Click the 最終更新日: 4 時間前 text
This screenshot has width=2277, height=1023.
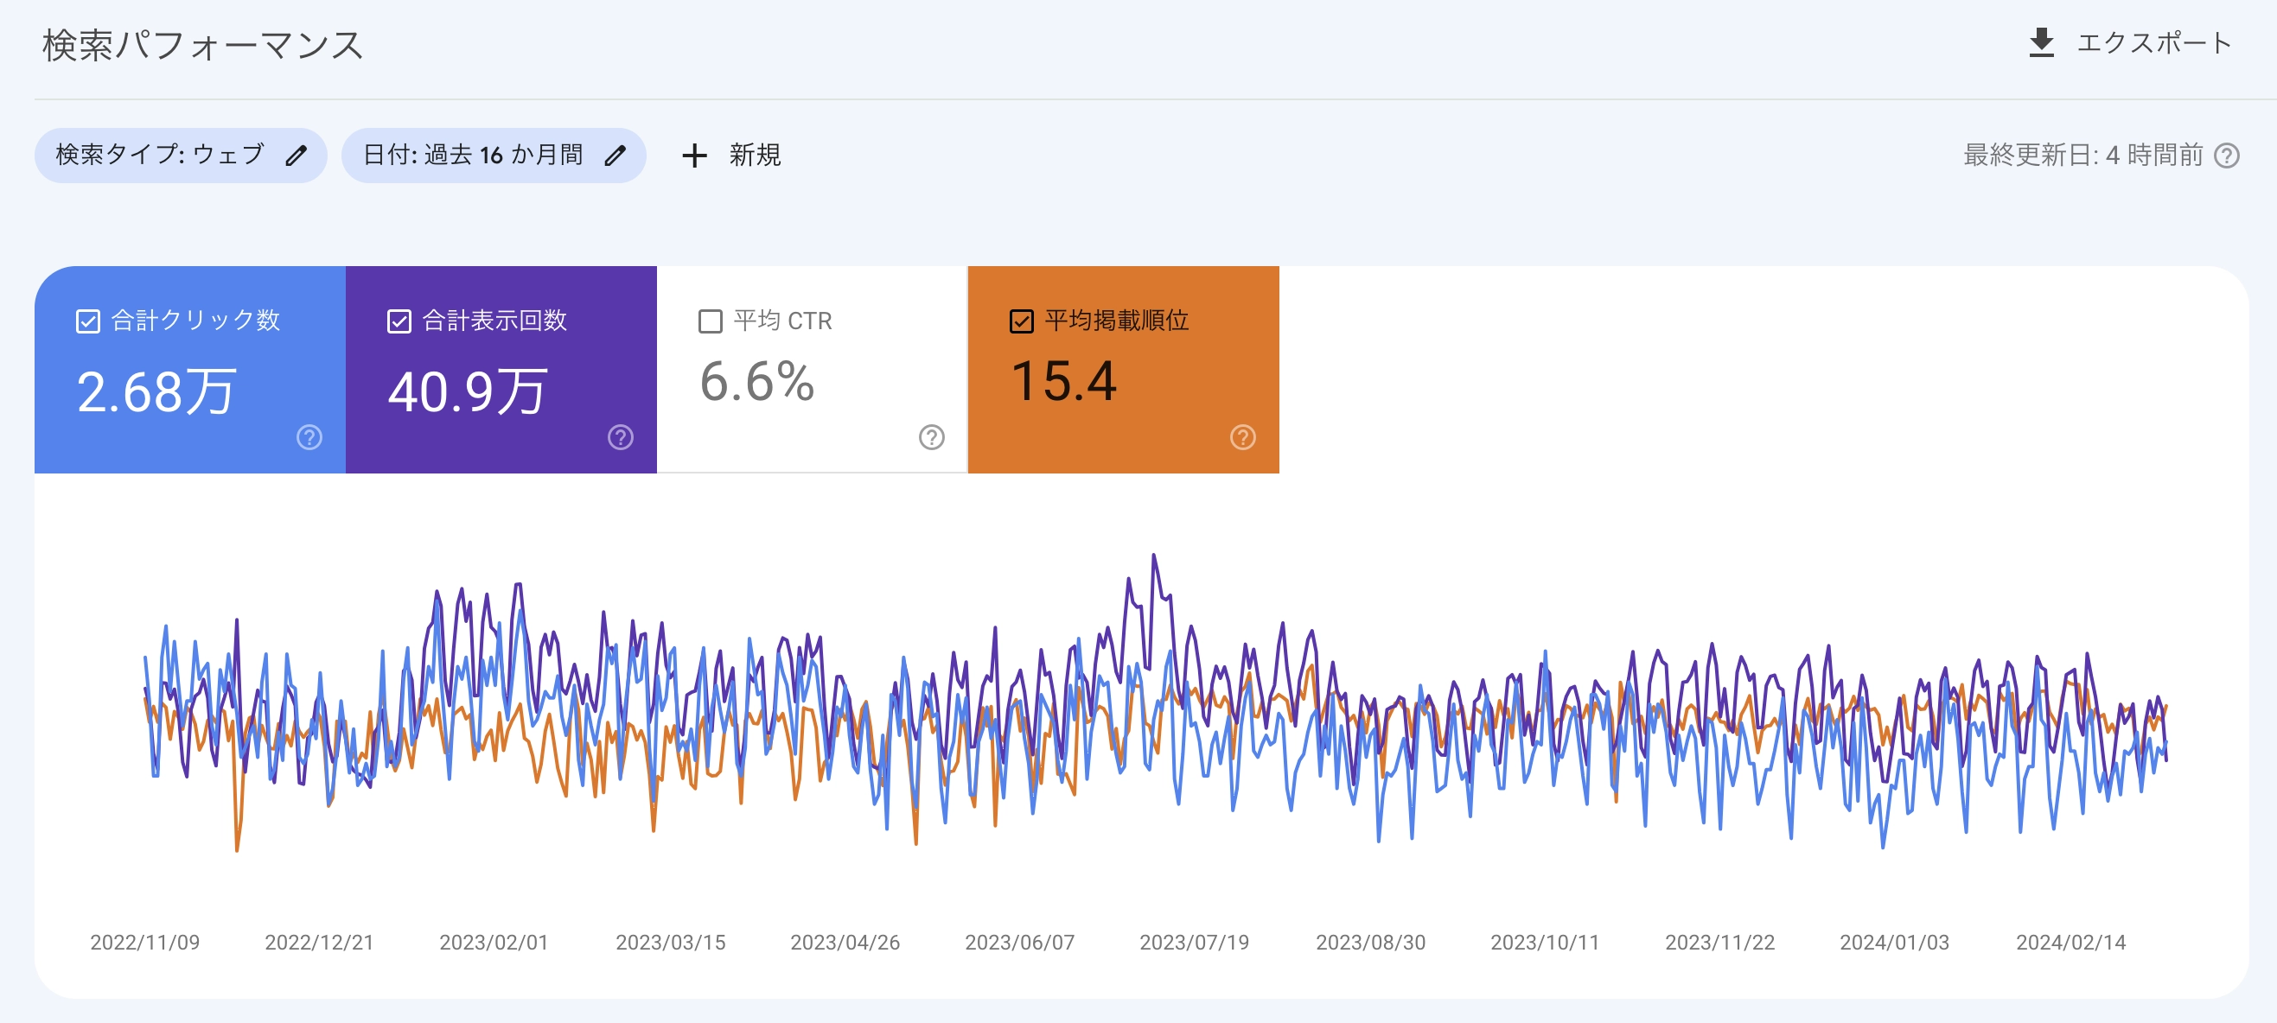coord(2082,156)
